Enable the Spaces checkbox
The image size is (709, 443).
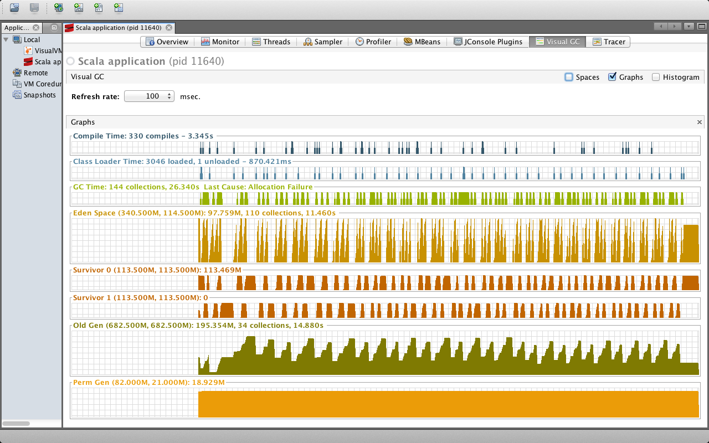[x=569, y=77]
